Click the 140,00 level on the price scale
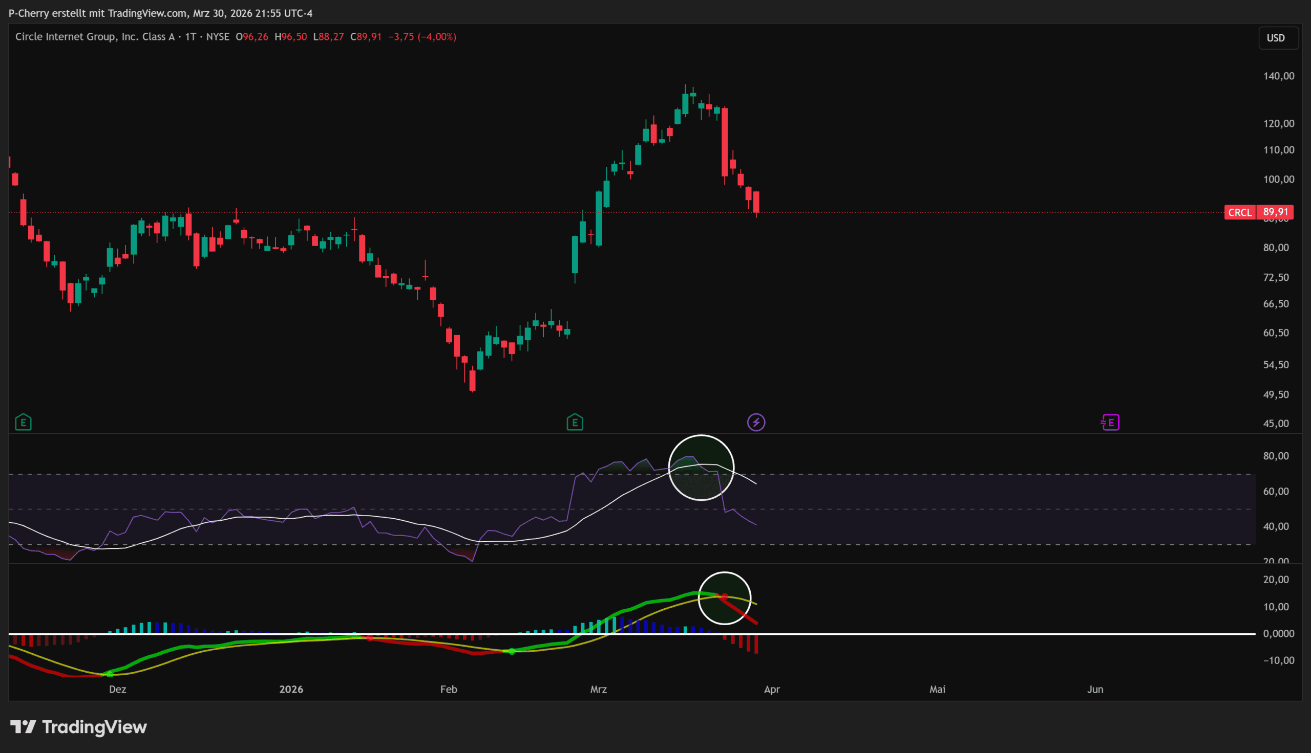Image resolution: width=1311 pixels, height=753 pixels. point(1278,76)
